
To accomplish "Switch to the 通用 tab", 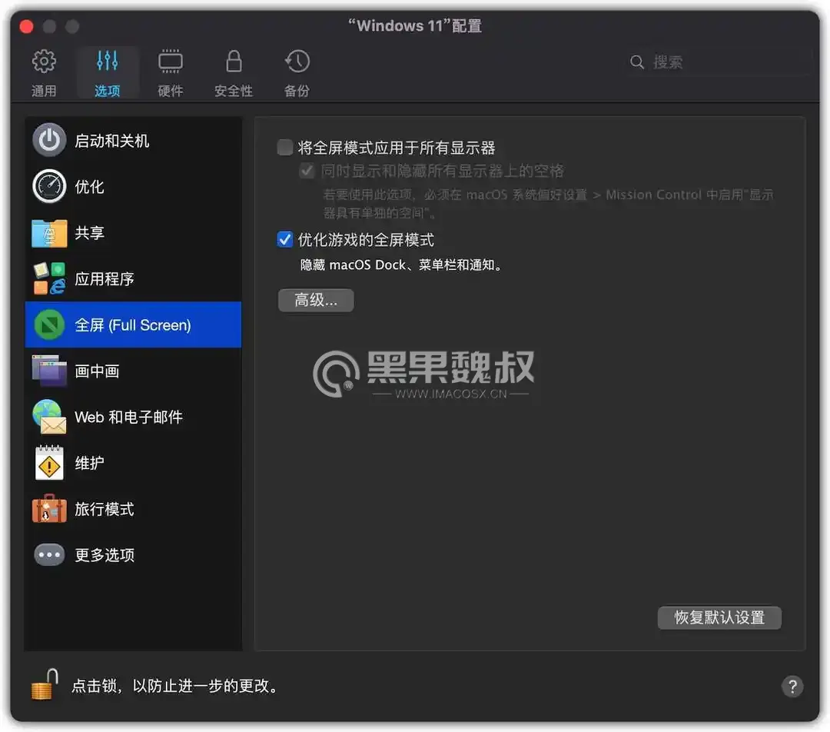I will click(x=44, y=71).
